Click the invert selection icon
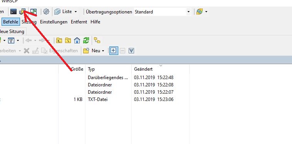Screen dimensions: 292x144 (131, 51)
